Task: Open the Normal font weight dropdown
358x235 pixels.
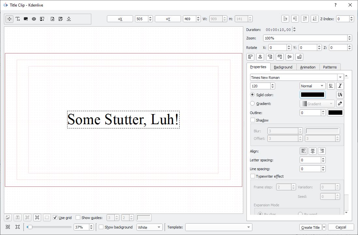Action: tap(312, 86)
